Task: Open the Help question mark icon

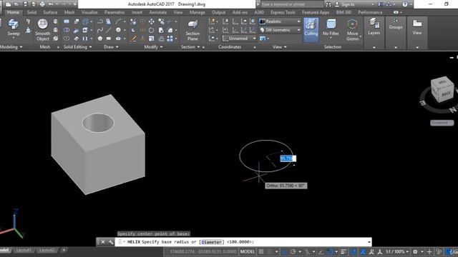Action: pyautogui.click(x=404, y=4)
